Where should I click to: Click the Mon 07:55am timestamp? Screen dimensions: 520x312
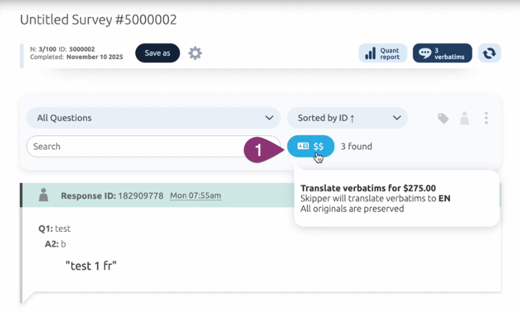click(x=195, y=196)
